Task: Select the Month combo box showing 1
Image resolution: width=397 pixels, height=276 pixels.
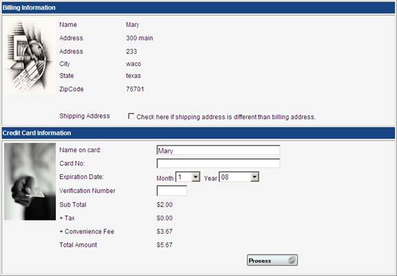Action: point(188,177)
